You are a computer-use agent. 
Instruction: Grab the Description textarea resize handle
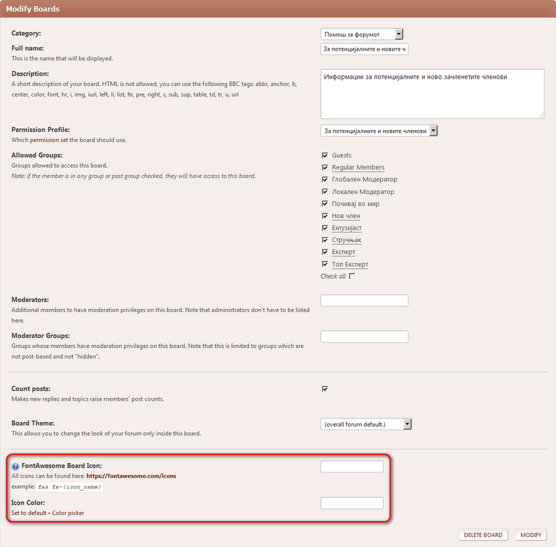pyautogui.click(x=541, y=116)
